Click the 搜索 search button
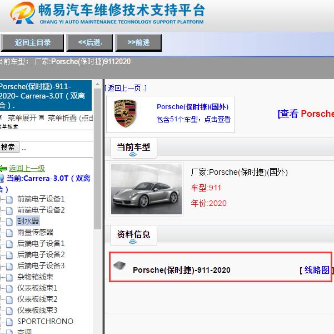 click(8, 147)
